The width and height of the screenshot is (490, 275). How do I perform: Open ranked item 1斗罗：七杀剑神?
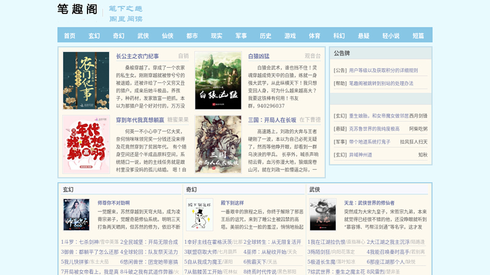(80, 242)
